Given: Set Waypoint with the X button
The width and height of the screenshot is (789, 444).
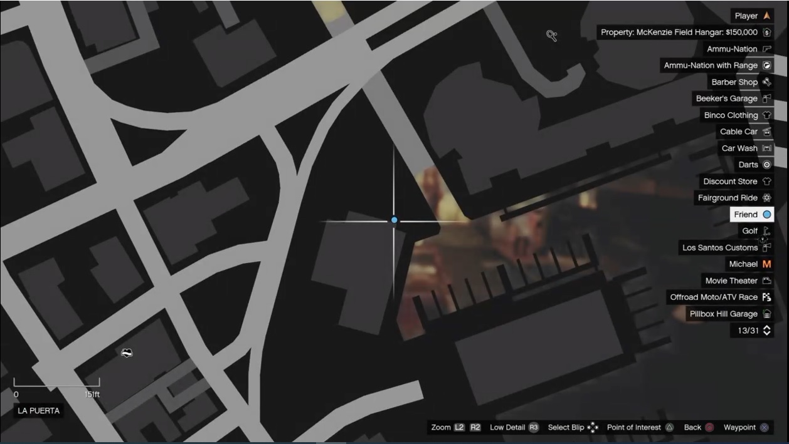Looking at the screenshot, I should [765, 427].
